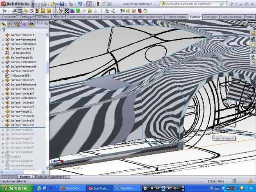Screen dimensions: 256x192
Task: Select Surface-Remplir21 in feature tree
Action: [21, 112]
